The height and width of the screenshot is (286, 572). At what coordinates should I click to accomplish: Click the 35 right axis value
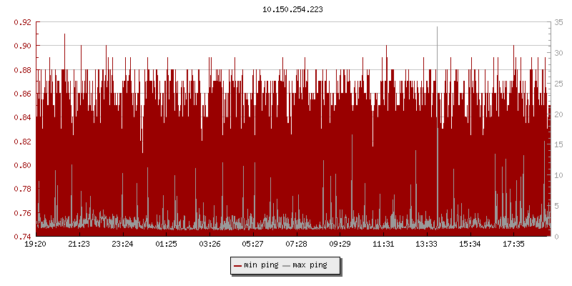click(558, 22)
